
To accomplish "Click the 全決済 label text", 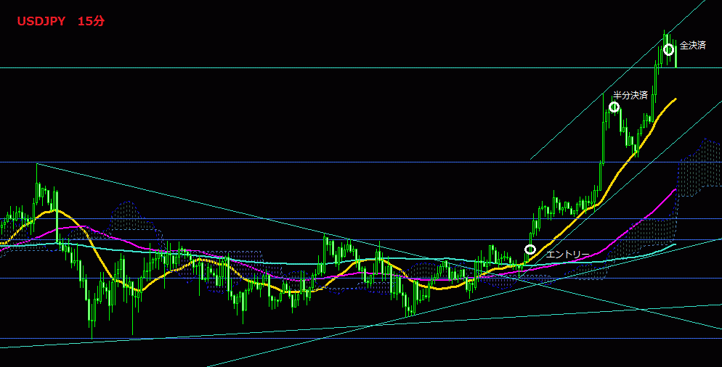I will (692, 45).
